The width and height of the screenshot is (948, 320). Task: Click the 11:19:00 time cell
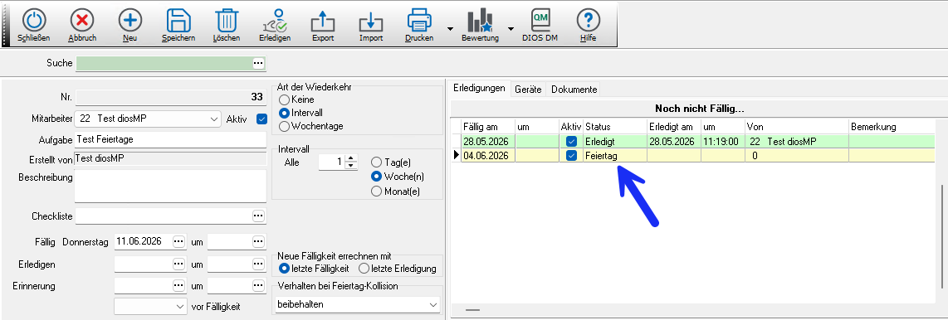tap(723, 141)
